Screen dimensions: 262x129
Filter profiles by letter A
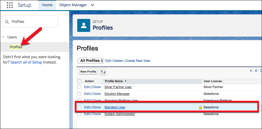251,71
